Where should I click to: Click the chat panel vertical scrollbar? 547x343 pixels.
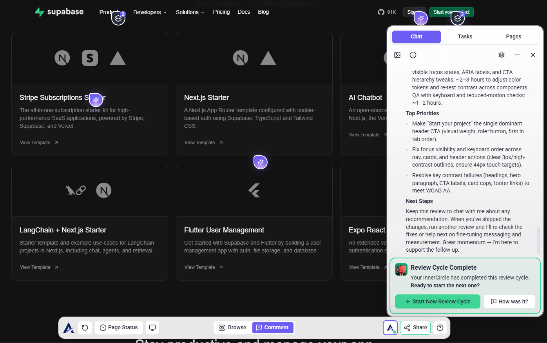pos(538,240)
